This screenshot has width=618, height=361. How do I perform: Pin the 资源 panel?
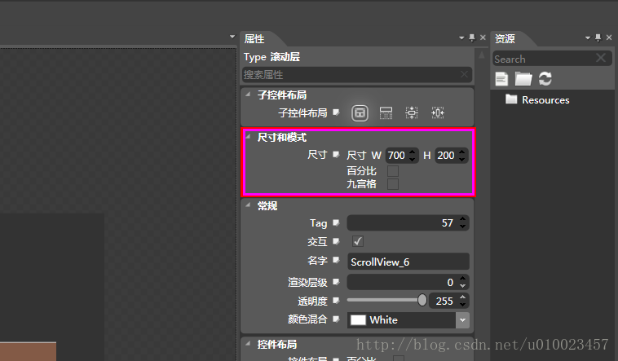point(598,37)
